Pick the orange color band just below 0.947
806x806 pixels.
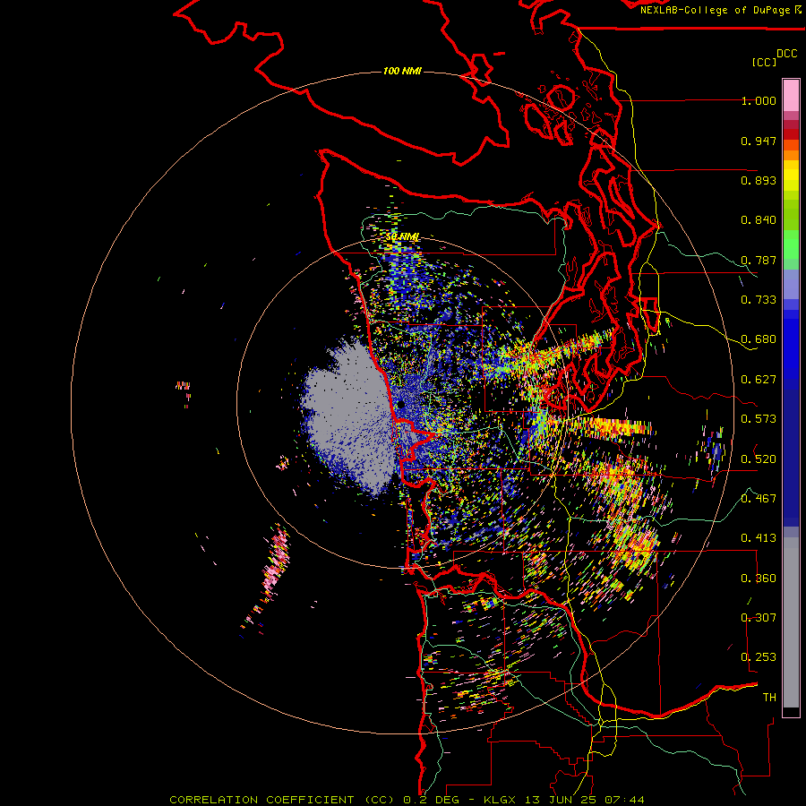click(791, 145)
